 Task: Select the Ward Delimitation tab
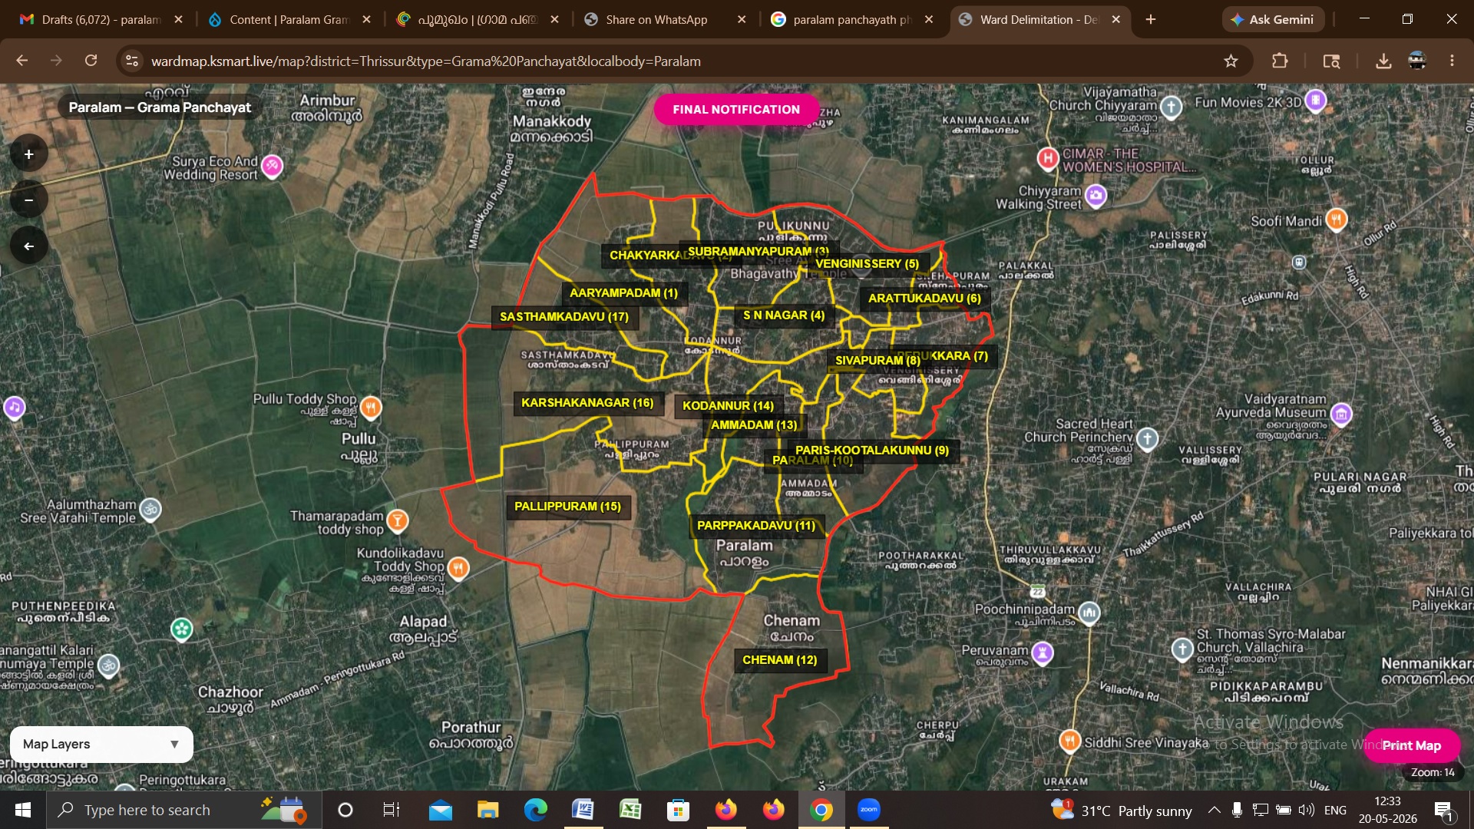[1040, 20]
